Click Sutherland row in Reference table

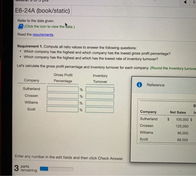pyautogui.click(x=168, y=119)
